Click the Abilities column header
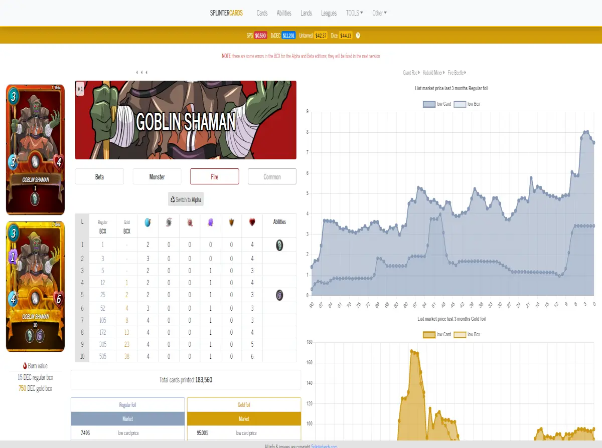The image size is (602, 448). (x=279, y=222)
